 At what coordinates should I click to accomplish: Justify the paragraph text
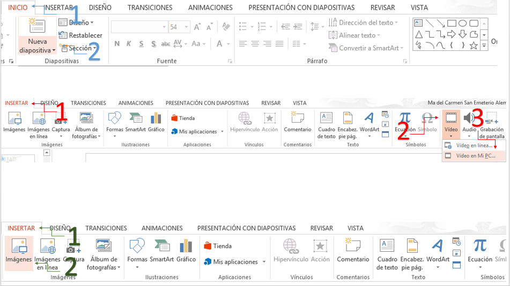tap(280, 43)
